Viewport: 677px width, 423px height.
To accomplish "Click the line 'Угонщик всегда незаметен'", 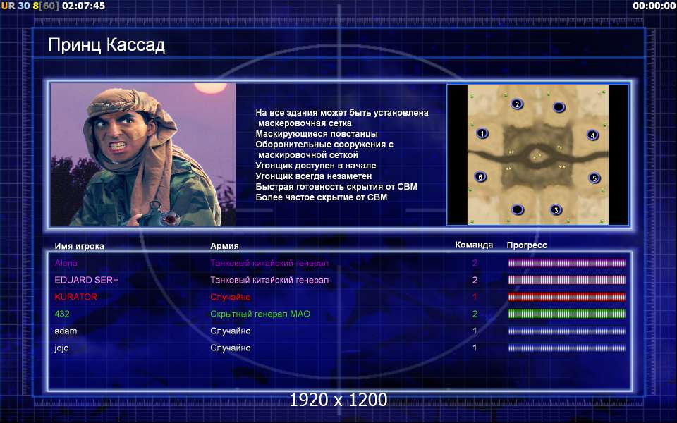I will pos(313,176).
